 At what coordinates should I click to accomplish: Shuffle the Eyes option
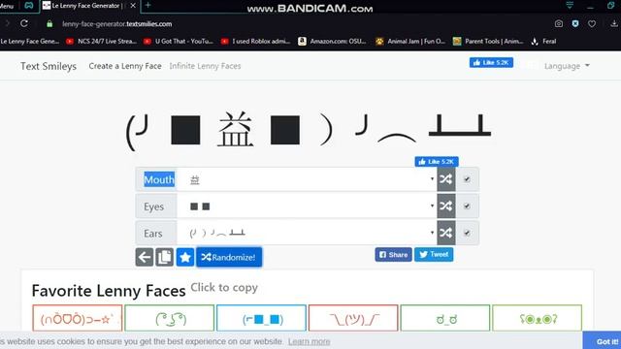[x=446, y=206]
